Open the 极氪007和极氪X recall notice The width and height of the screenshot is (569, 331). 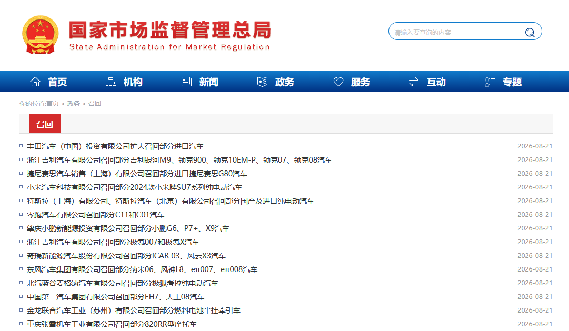pos(113,242)
